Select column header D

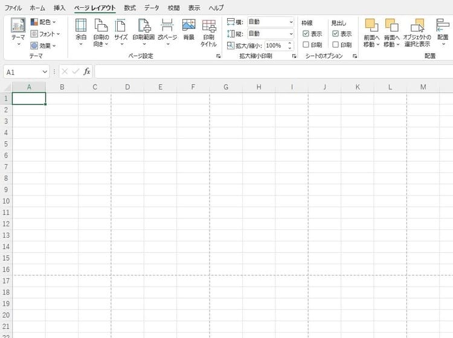(x=127, y=87)
